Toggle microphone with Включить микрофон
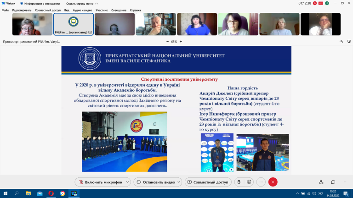 coord(100,182)
